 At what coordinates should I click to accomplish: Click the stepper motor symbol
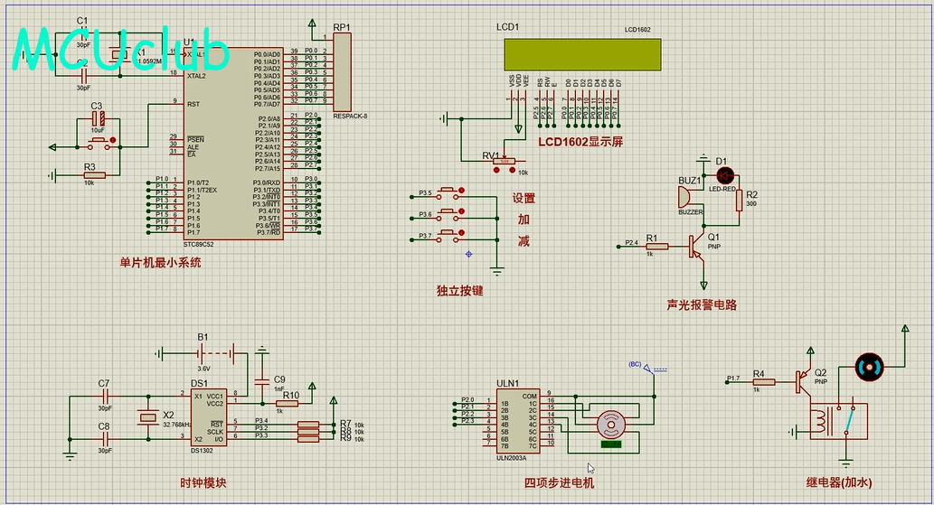611,422
